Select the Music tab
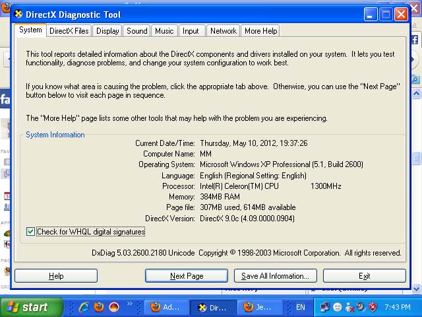The height and width of the screenshot is (317, 422). point(164,31)
